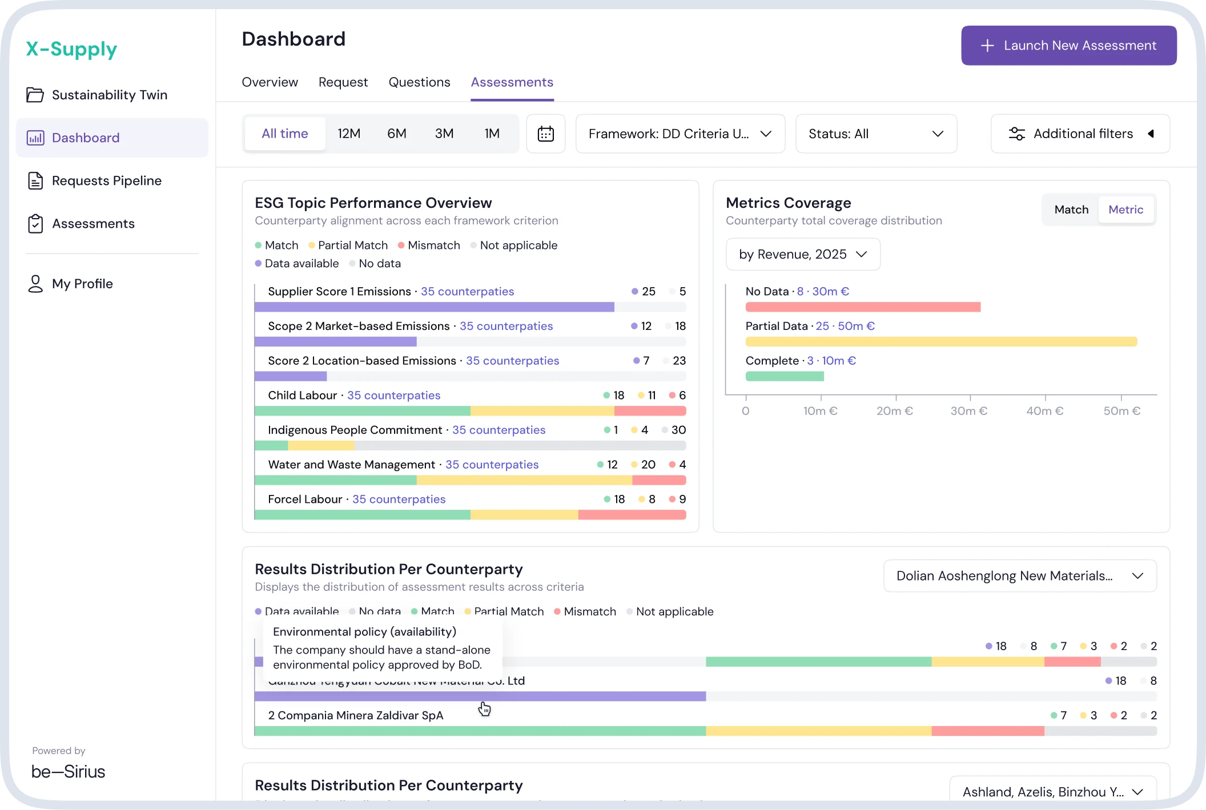This screenshot has width=1206, height=810.
Task: Switch Metrics Coverage to Metric view
Action: pyautogui.click(x=1126, y=209)
